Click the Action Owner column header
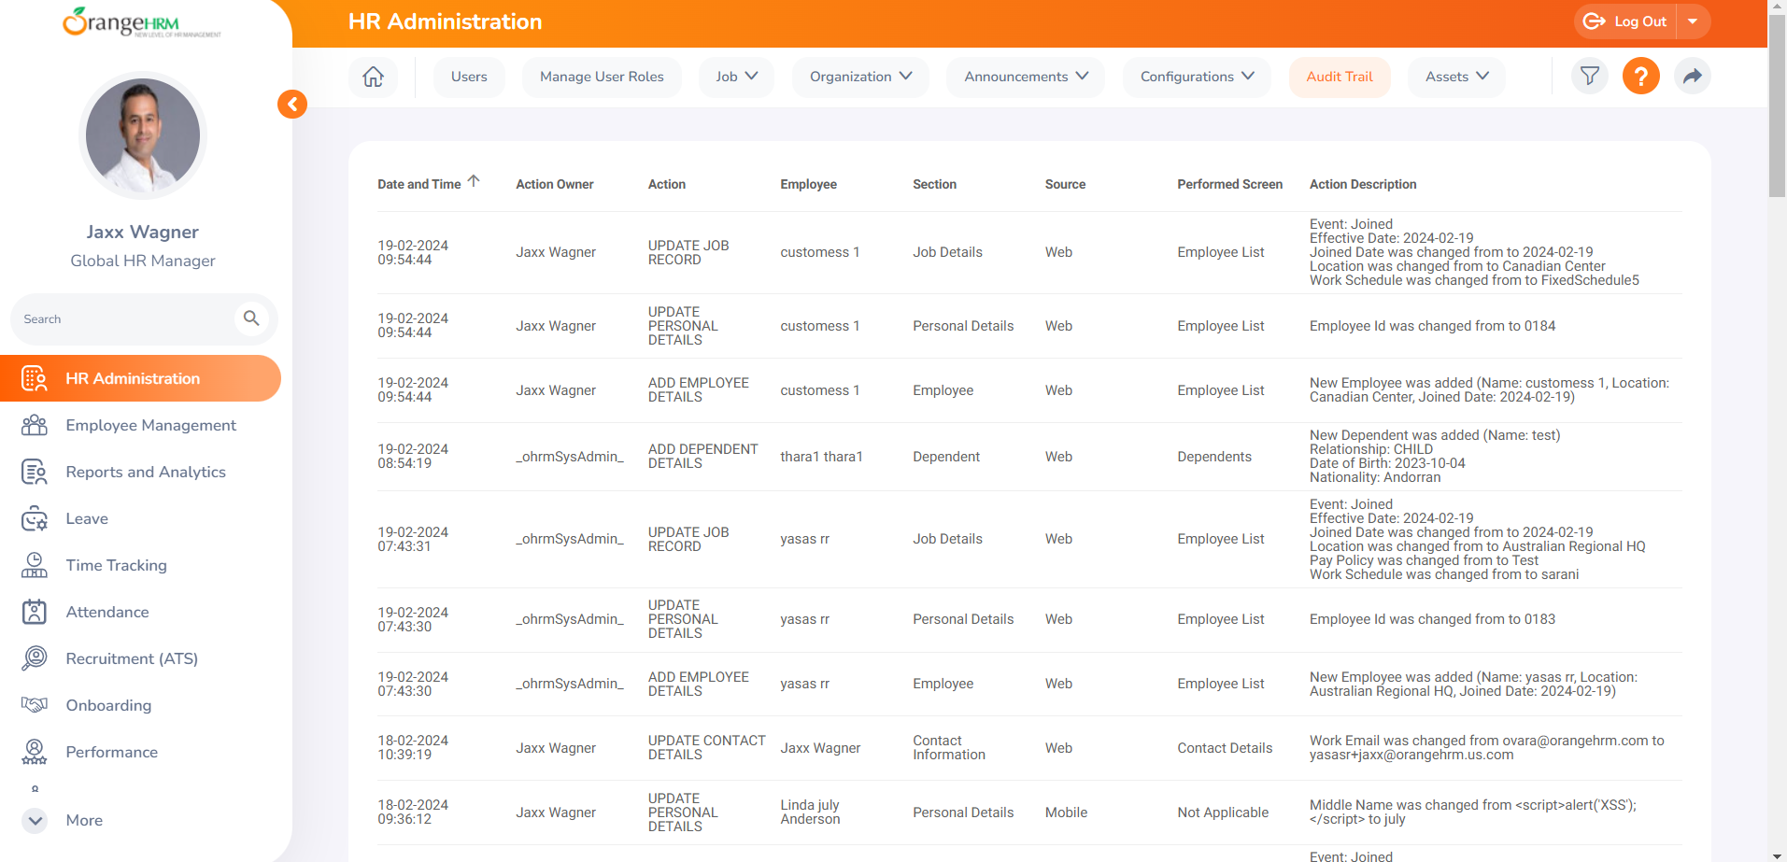The width and height of the screenshot is (1787, 862). (x=554, y=184)
